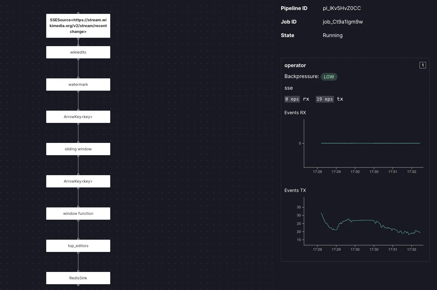The height and width of the screenshot is (290, 437).
Task: Open the sliding window node
Action: click(78, 149)
